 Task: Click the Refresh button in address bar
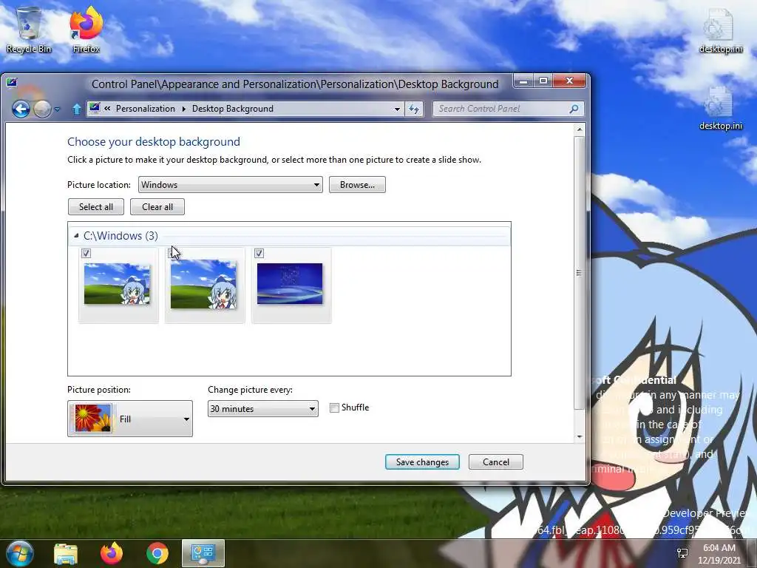(414, 109)
